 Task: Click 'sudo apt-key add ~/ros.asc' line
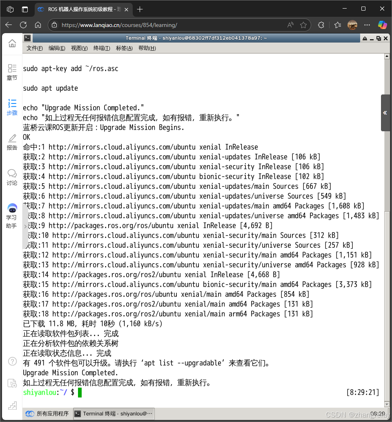(70, 69)
